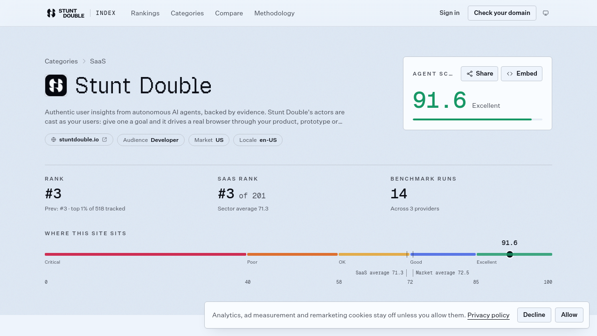Screen dimensions: 597x336
Task: Click the globe icon in stuntdouble.io chip
Action: [54, 140]
